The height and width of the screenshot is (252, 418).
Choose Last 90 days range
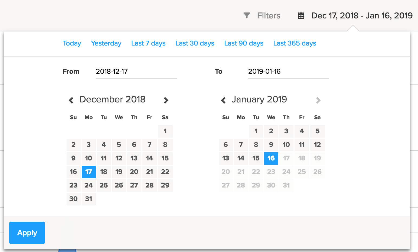pyautogui.click(x=244, y=43)
